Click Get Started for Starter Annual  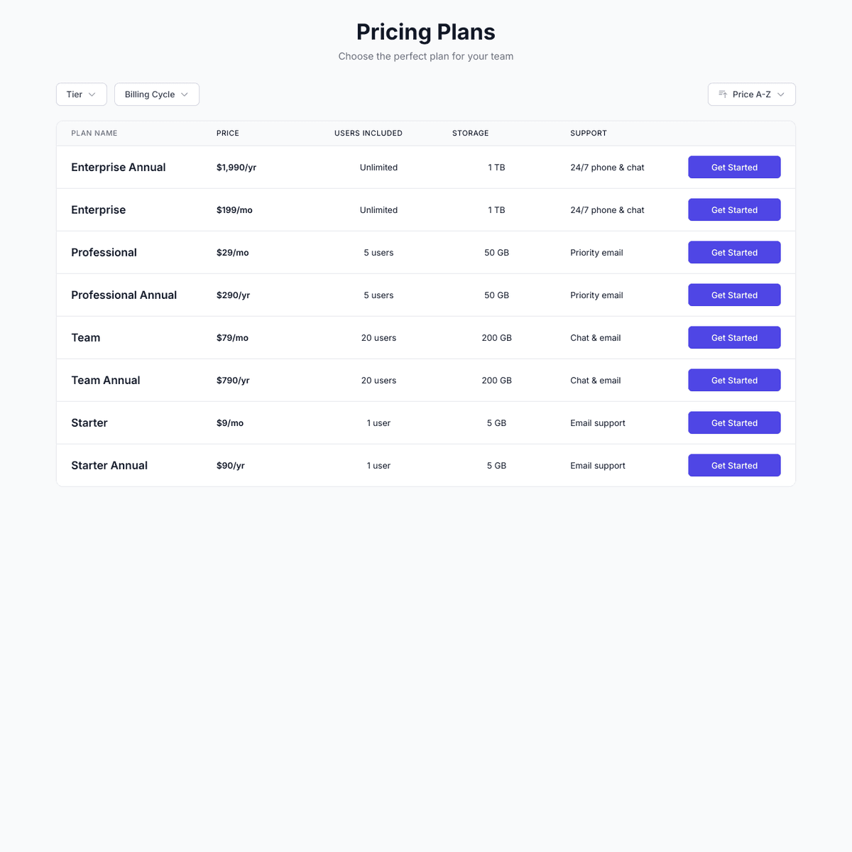pos(734,465)
